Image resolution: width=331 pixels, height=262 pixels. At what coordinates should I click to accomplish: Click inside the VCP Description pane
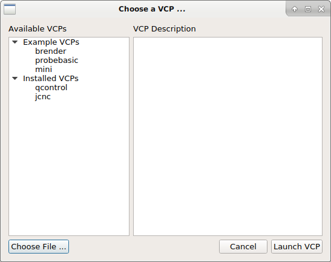tap(228, 136)
